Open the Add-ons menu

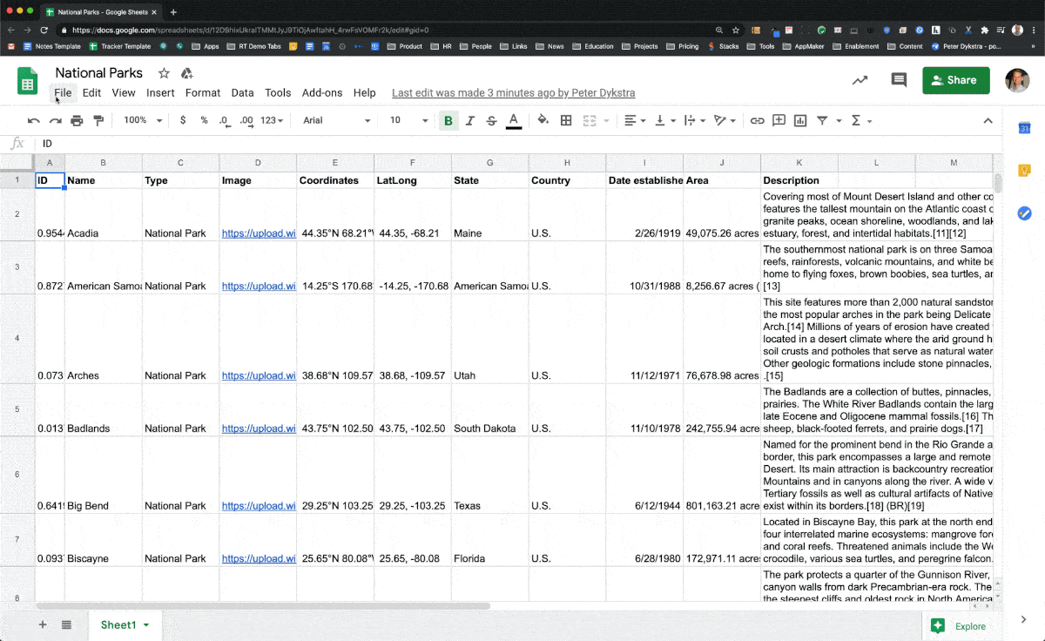point(321,92)
